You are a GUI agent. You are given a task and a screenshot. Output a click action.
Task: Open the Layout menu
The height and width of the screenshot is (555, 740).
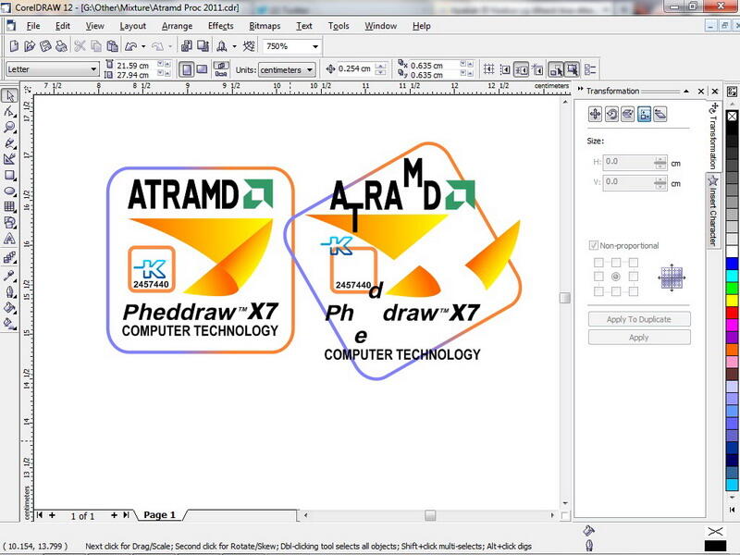click(132, 26)
